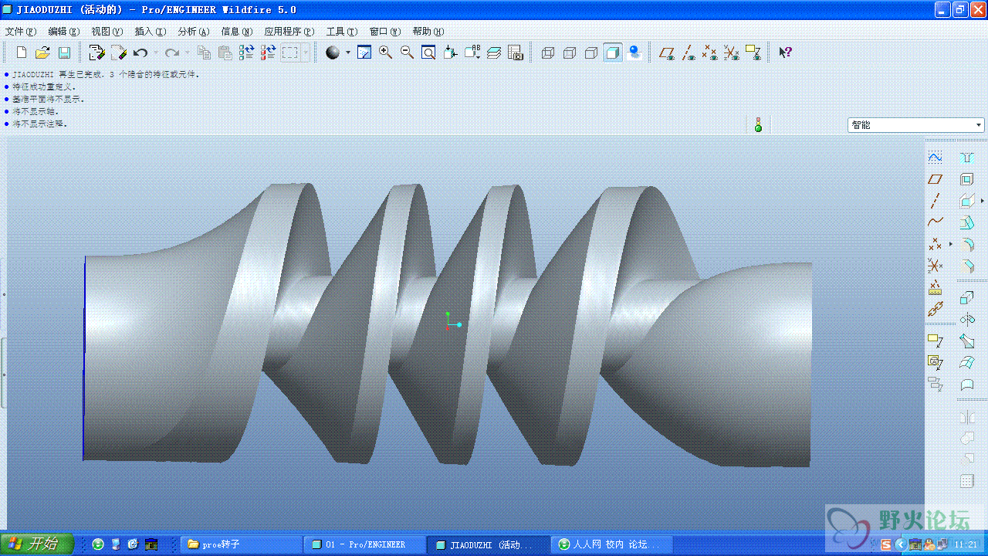Select the Datum Axis tool in right toolbar

pos(935,201)
